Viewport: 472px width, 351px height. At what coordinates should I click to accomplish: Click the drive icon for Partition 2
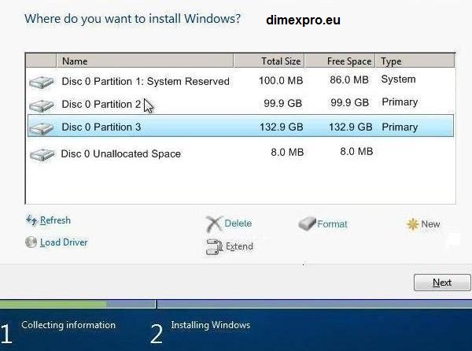(x=42, y=105)
